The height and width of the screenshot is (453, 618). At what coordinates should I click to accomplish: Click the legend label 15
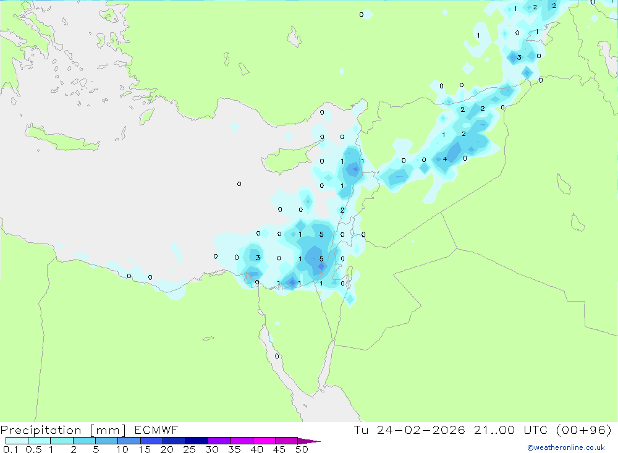pyautogui.click(x=145, y=449)
